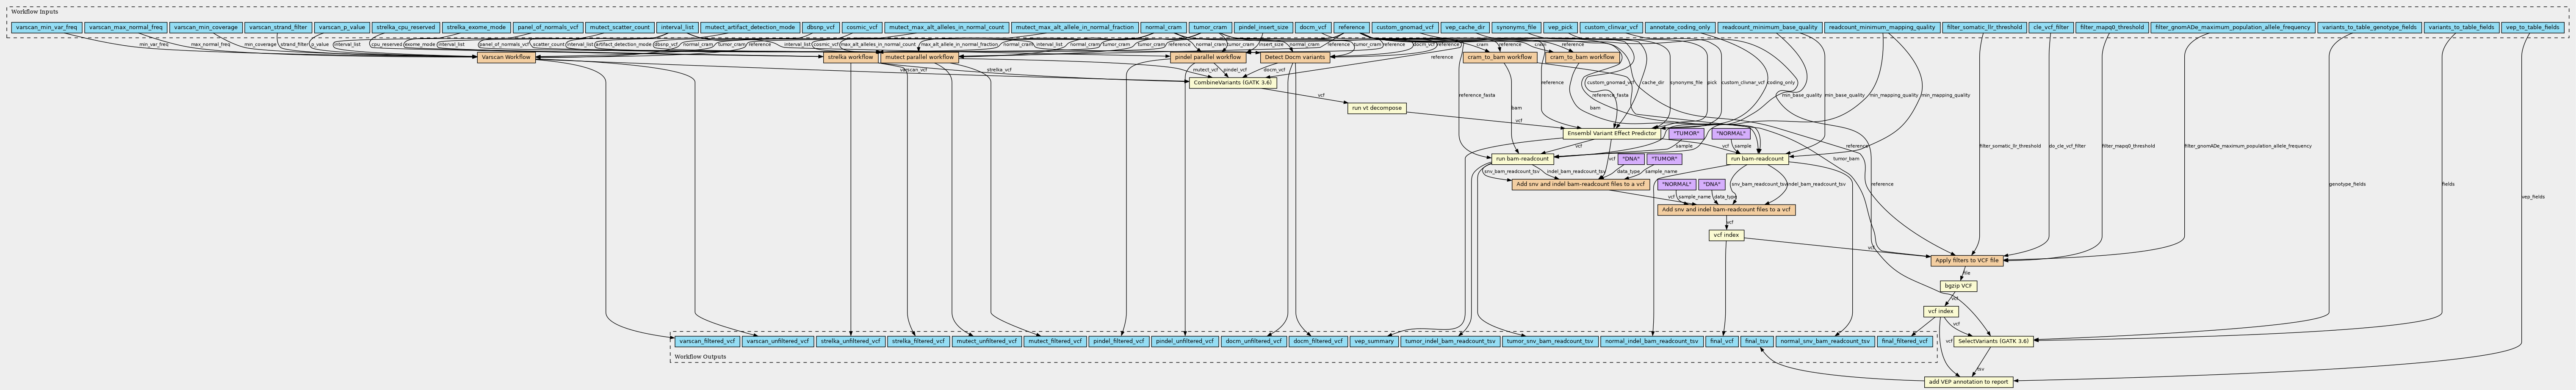2576x390 pixels.
Task: Click the bgzip VCF step
Action: click(1958, 286)
